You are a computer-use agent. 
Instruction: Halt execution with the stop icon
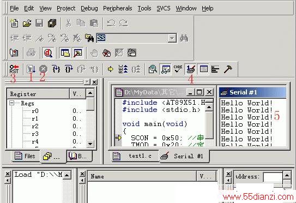tap(44, 69)
